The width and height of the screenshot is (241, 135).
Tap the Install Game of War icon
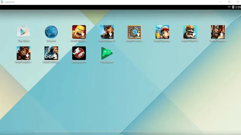218,32
